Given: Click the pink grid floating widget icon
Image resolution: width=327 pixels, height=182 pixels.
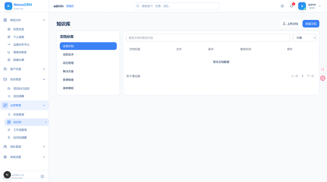Looking at the screenshot, I should [323, 69].
